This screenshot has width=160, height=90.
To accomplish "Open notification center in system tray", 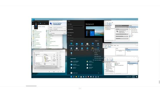I will (136, 77).
